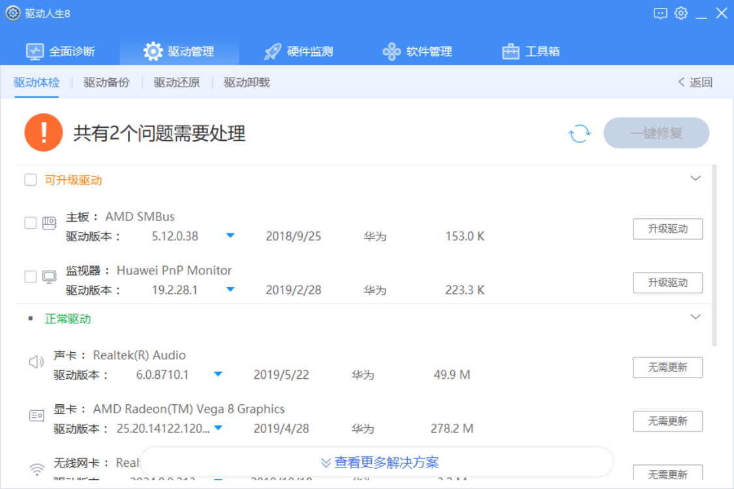Open version dropdown for 5.12.0.38
This screenshot has height=489, width=734.
[230, 235]
